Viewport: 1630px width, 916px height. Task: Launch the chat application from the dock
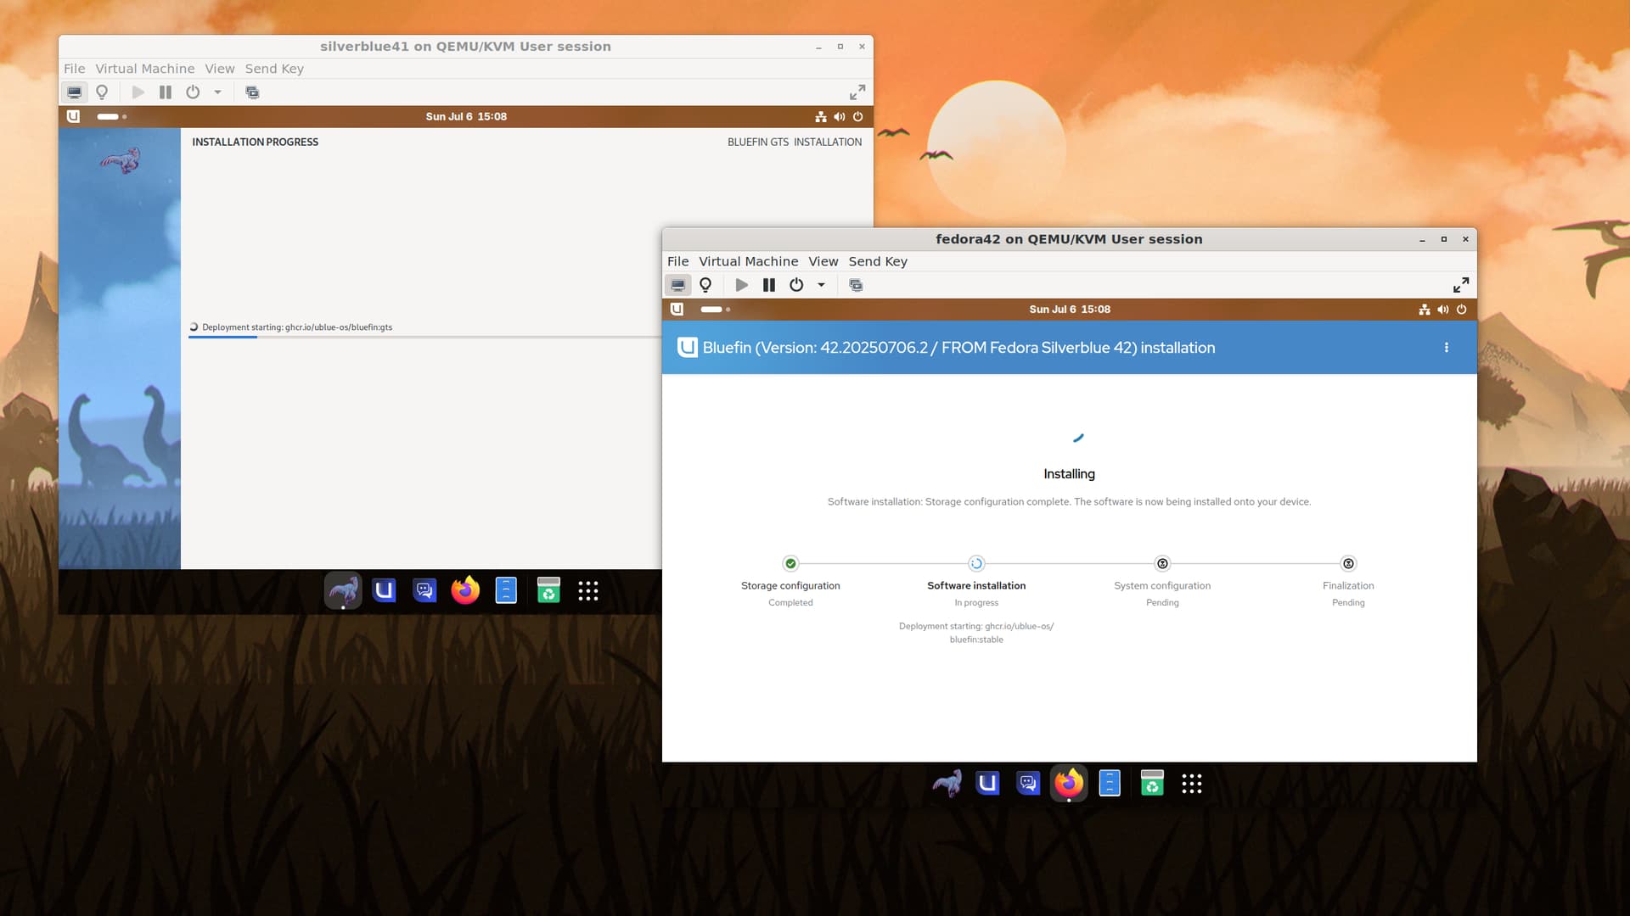tap(1028, 783)
